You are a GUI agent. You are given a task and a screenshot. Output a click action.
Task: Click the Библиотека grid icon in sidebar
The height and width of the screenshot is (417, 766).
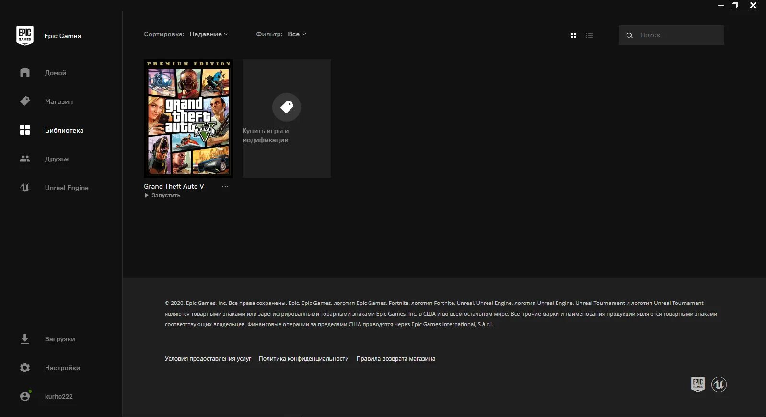click(x=25, y=130)
